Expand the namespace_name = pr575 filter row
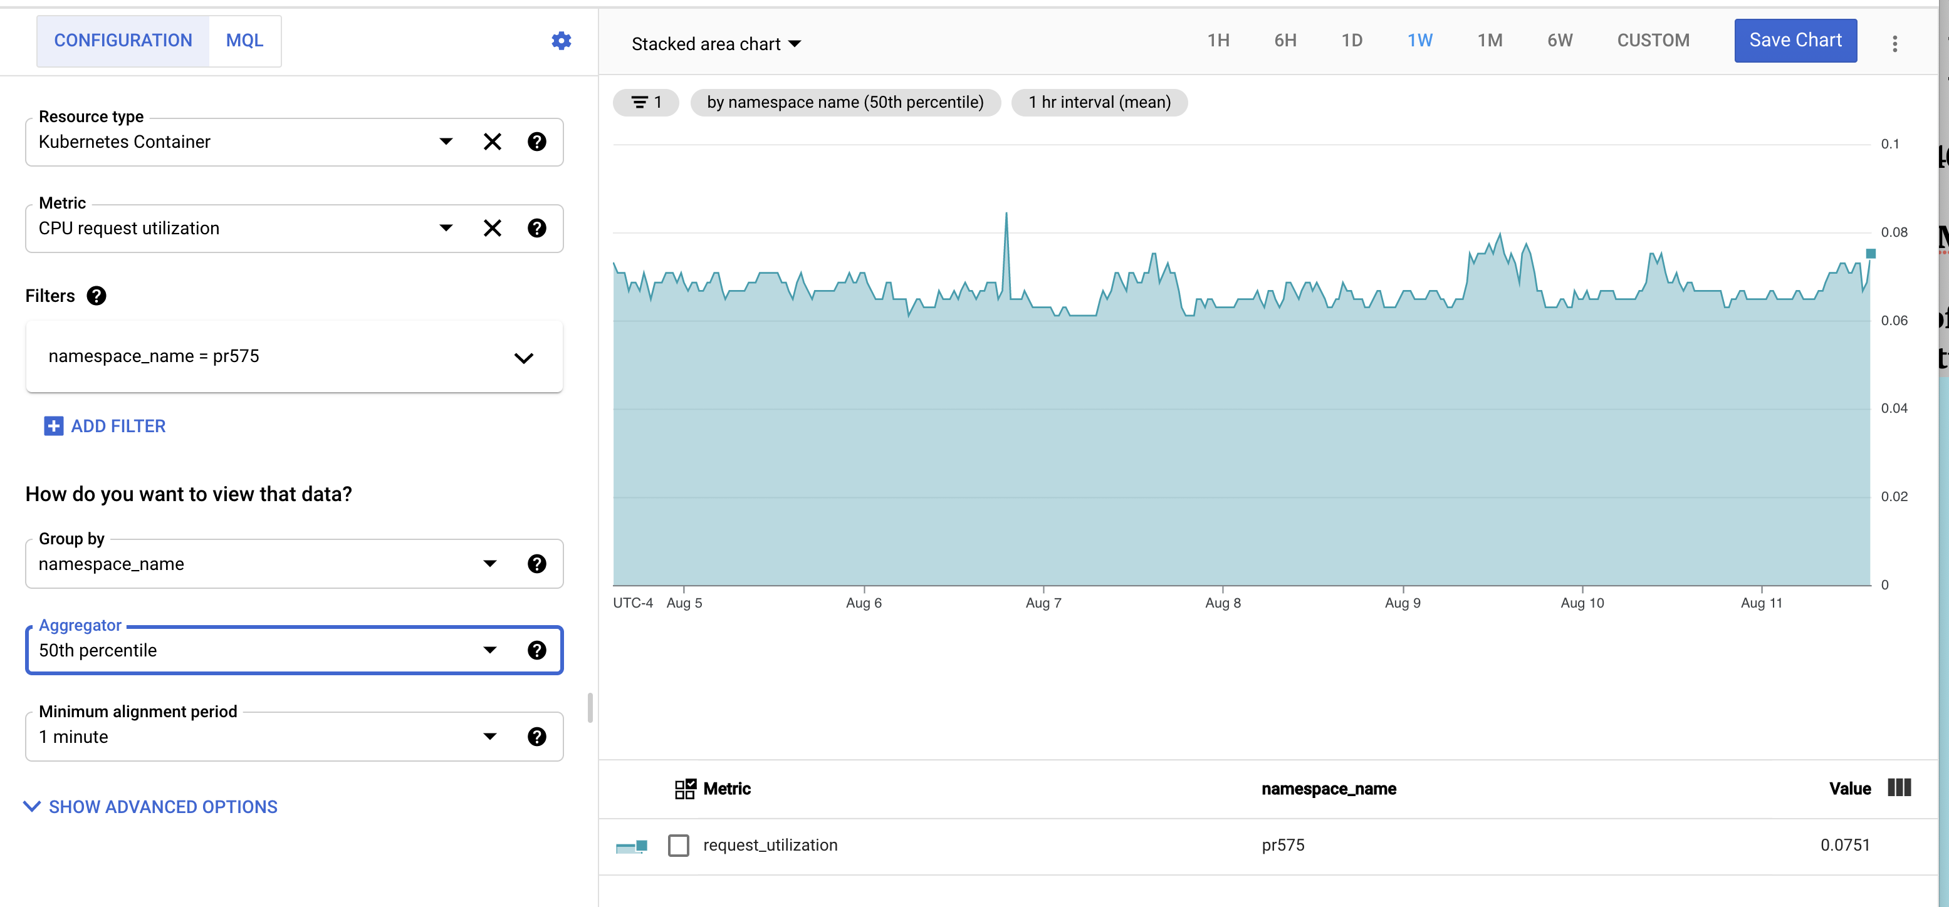1949x907 pixels. (523, 358)
